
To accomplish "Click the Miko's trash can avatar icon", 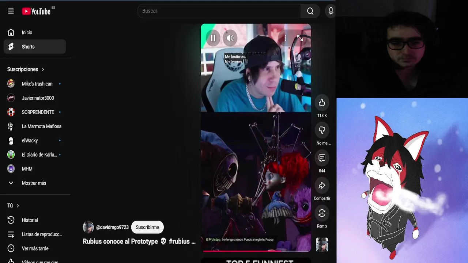I will coord(11,84).
